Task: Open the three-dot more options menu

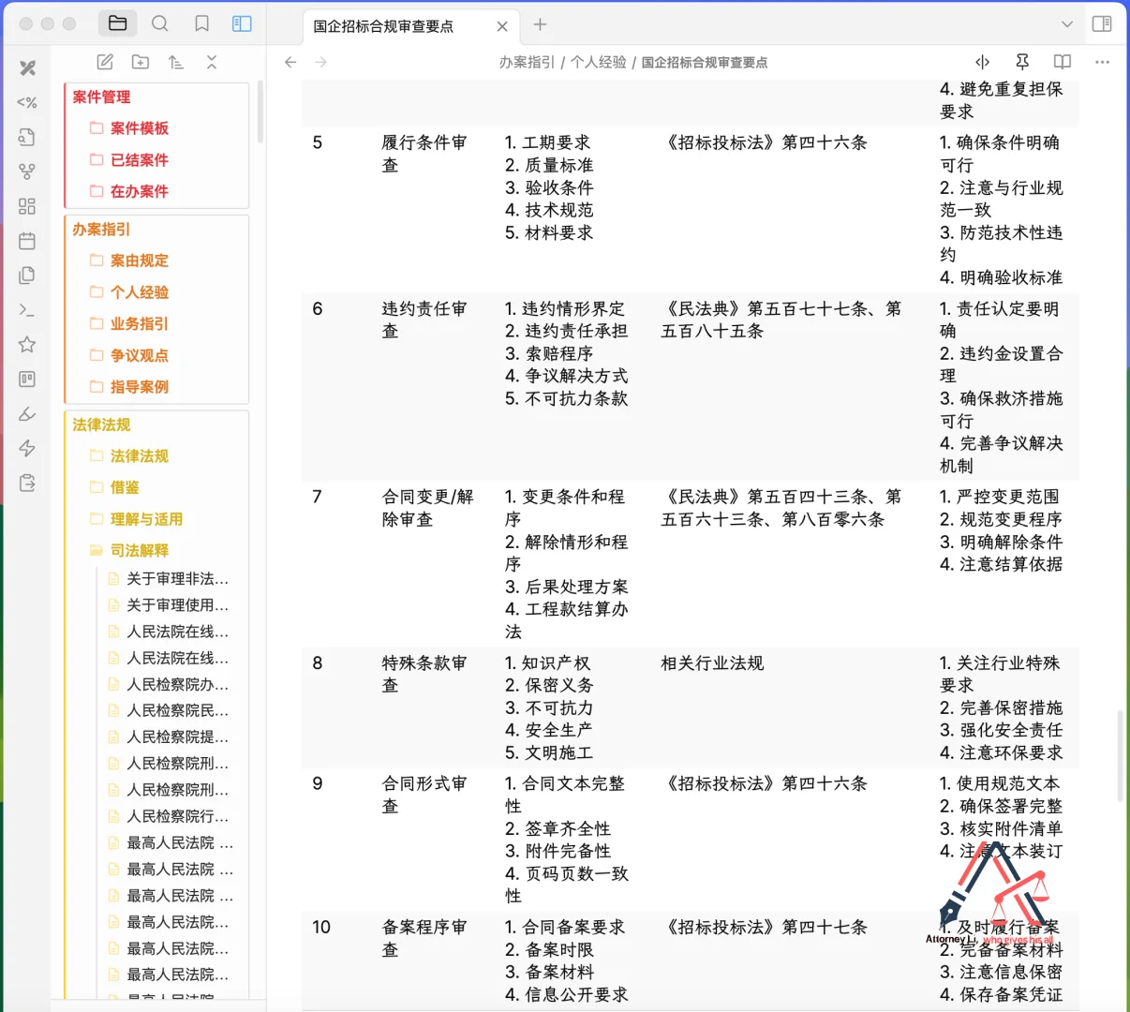Action: pyautogui.click(x=1102, y=61)
